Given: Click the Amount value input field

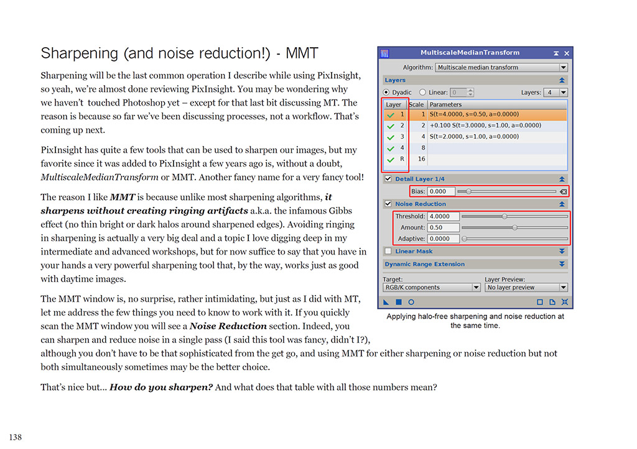Looking at the screenshot, I should coord(443,227).
